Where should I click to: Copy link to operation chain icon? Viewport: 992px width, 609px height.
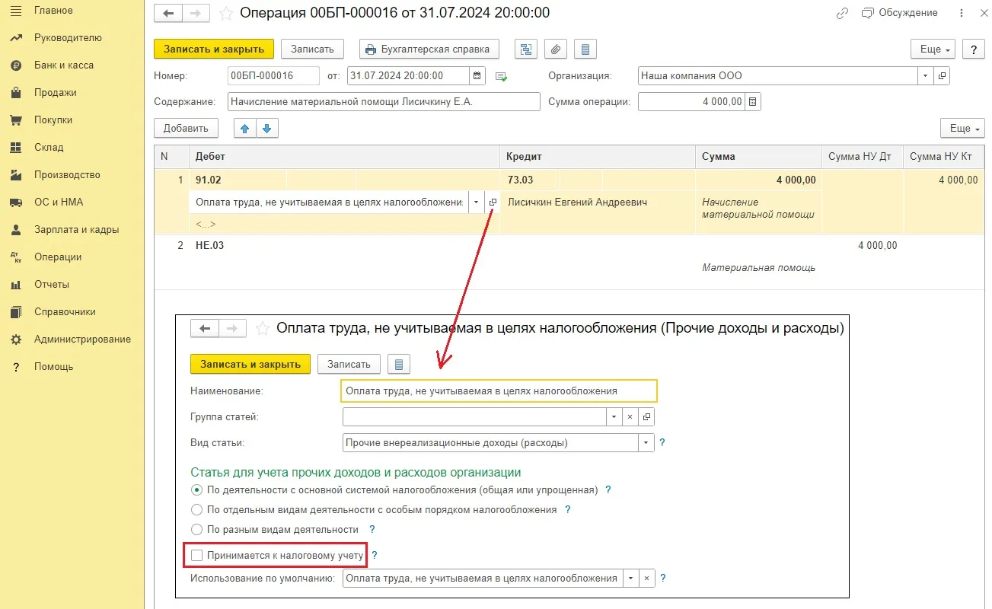(x=842, y=13)
